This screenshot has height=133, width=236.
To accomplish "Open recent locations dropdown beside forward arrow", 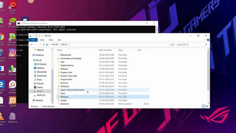I will pos(40,45).
